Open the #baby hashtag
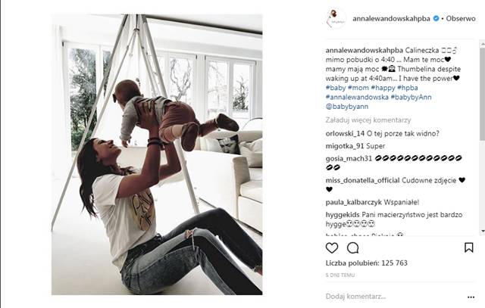This screenshot has height=308, width=485. pyautogui.click(x=336, y=88)
